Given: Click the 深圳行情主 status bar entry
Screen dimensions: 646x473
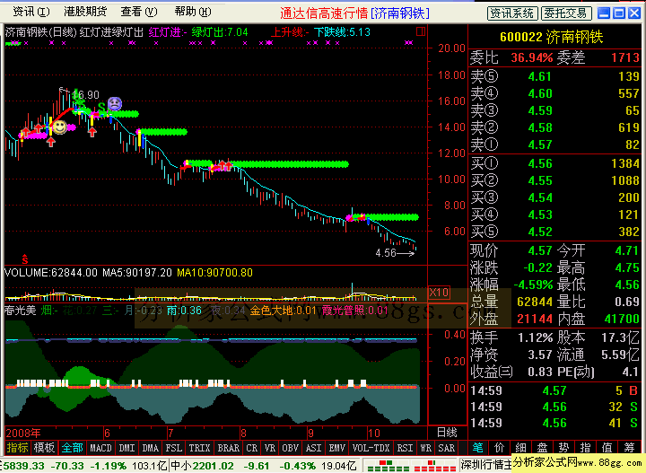Looking at the screenshot, I should [486, 465].
